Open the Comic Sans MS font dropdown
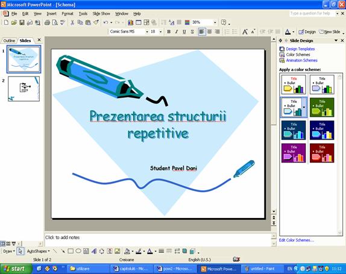The height and width of the screenshot is (274, 346). coord(147,32)
